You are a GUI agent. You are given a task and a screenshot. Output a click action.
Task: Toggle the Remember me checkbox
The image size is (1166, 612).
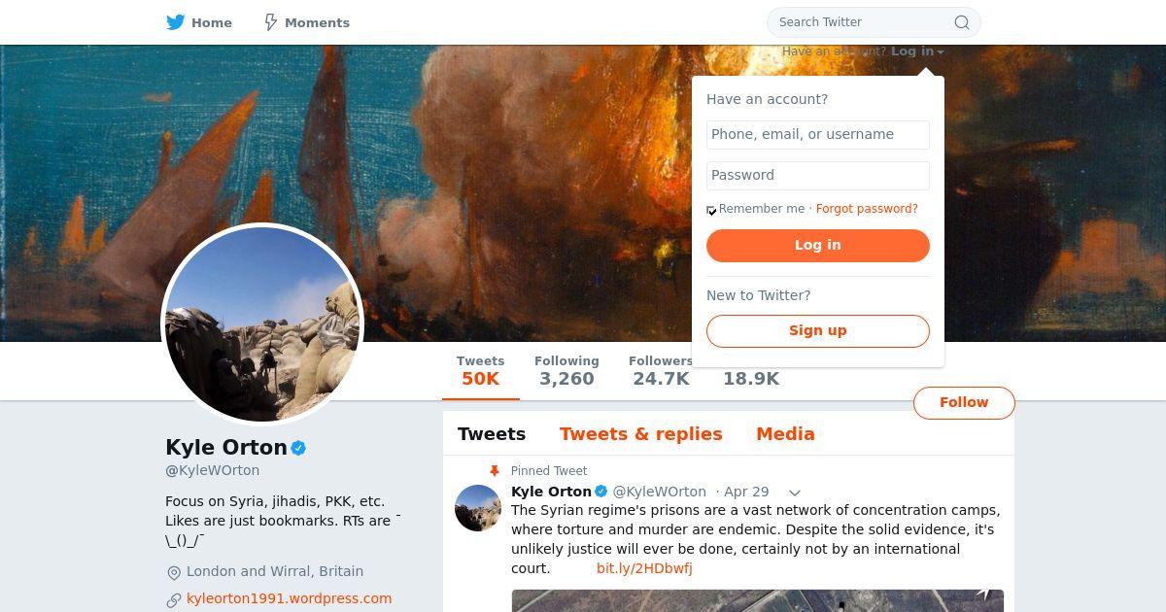coord(711,210)
